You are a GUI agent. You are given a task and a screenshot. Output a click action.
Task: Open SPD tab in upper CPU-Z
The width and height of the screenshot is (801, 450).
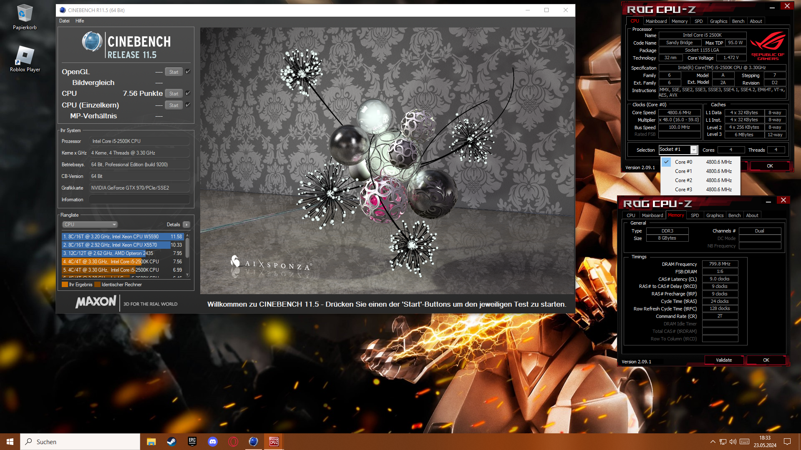pos(698,21)
